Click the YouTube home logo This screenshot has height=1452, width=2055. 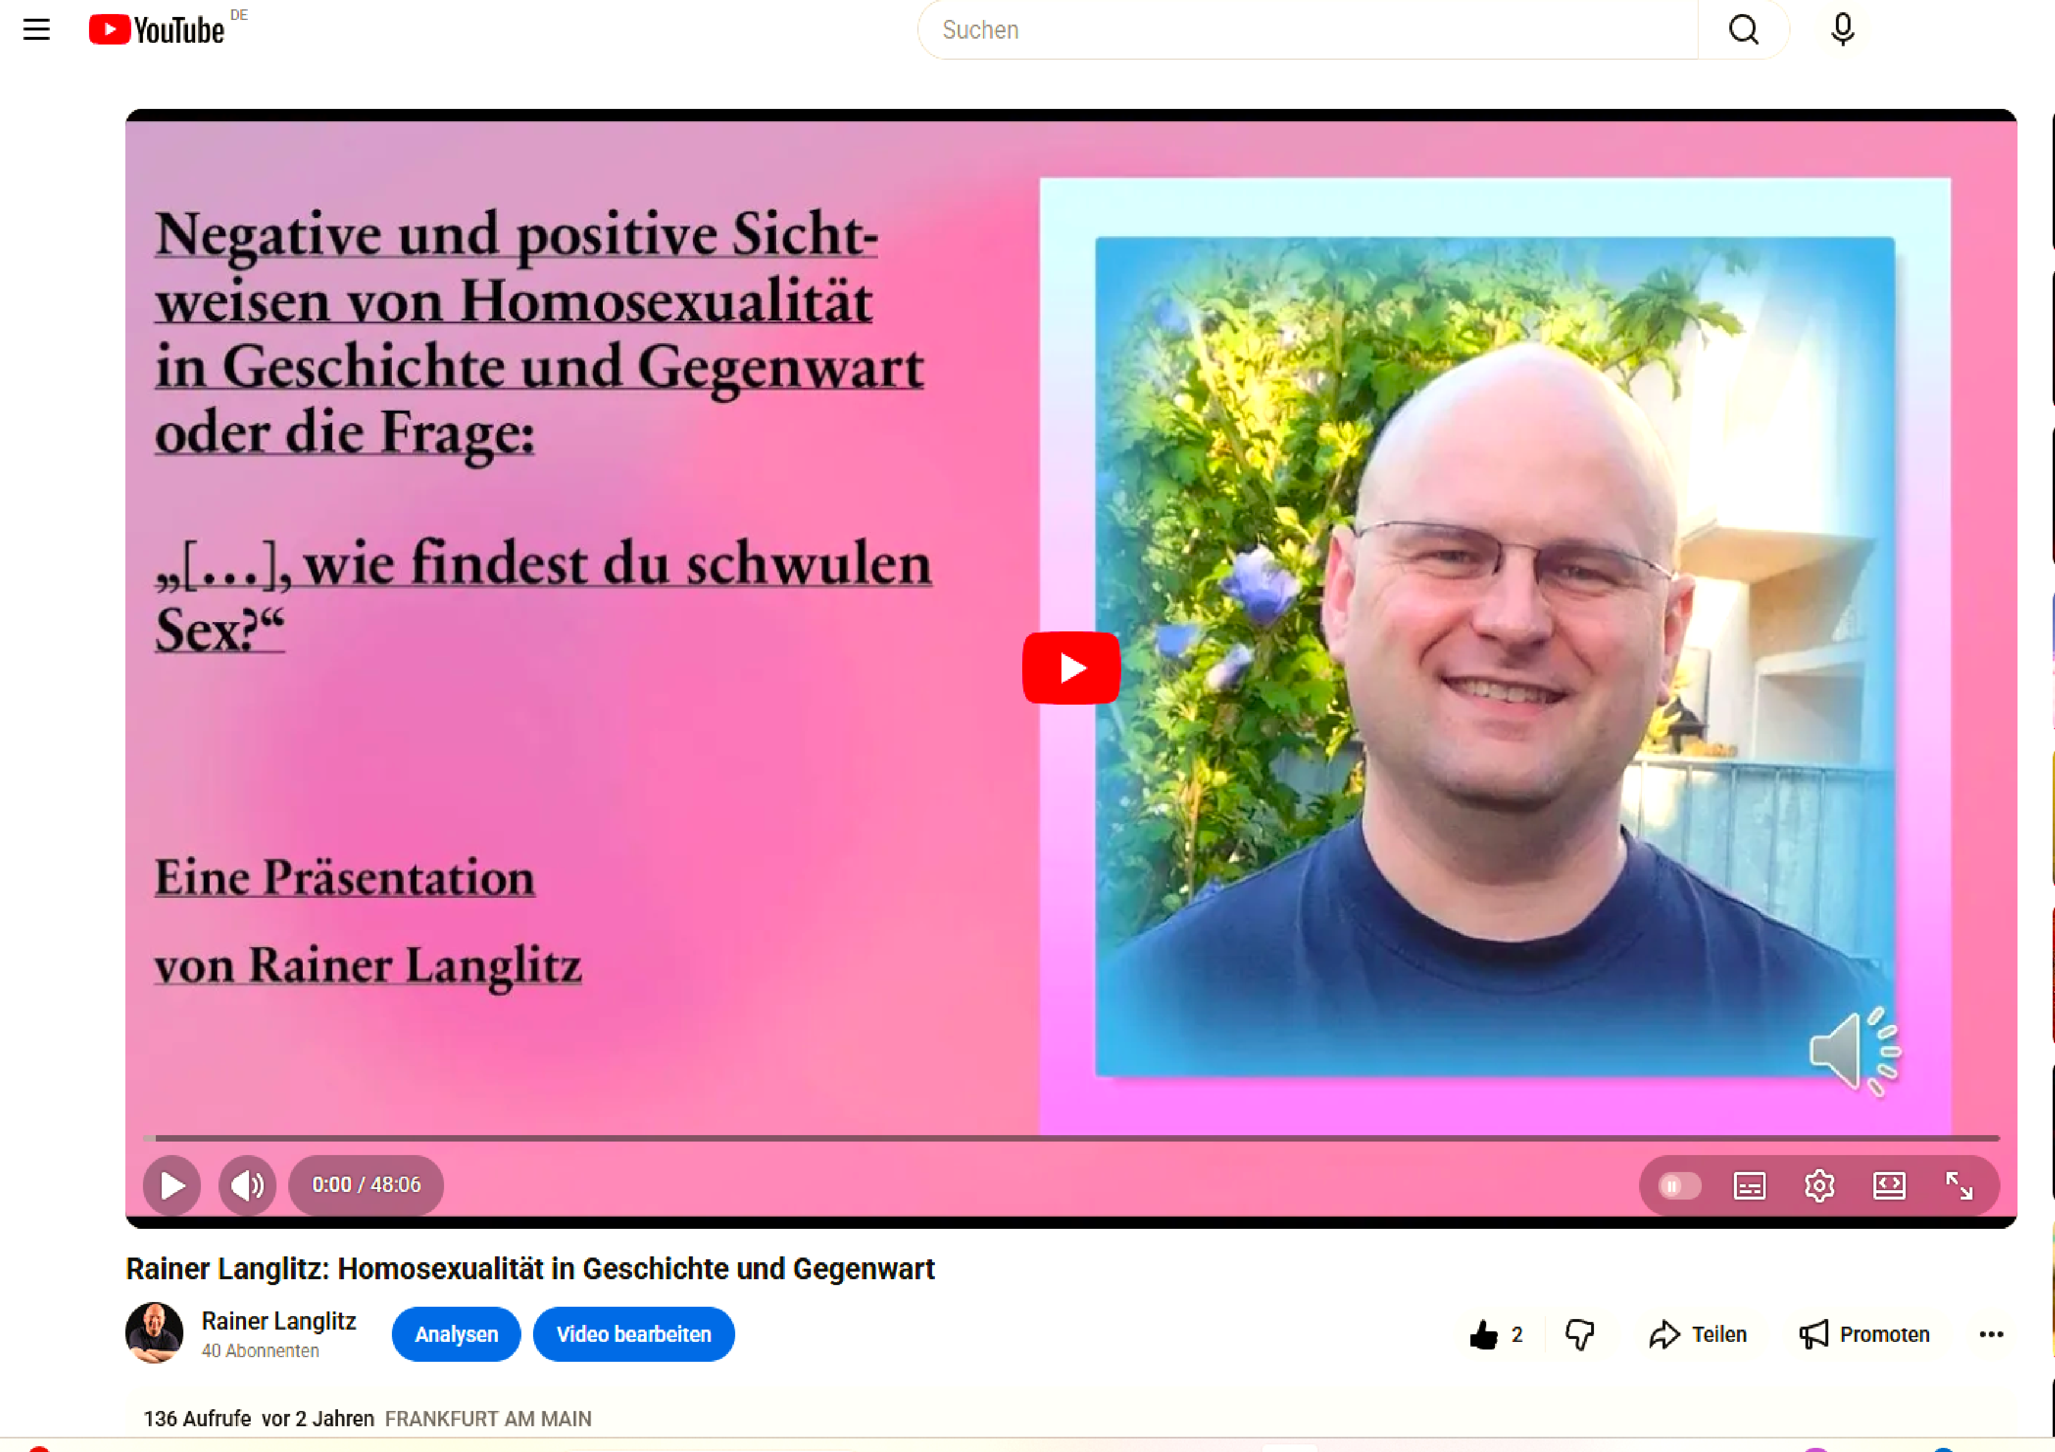pos(158,29)
